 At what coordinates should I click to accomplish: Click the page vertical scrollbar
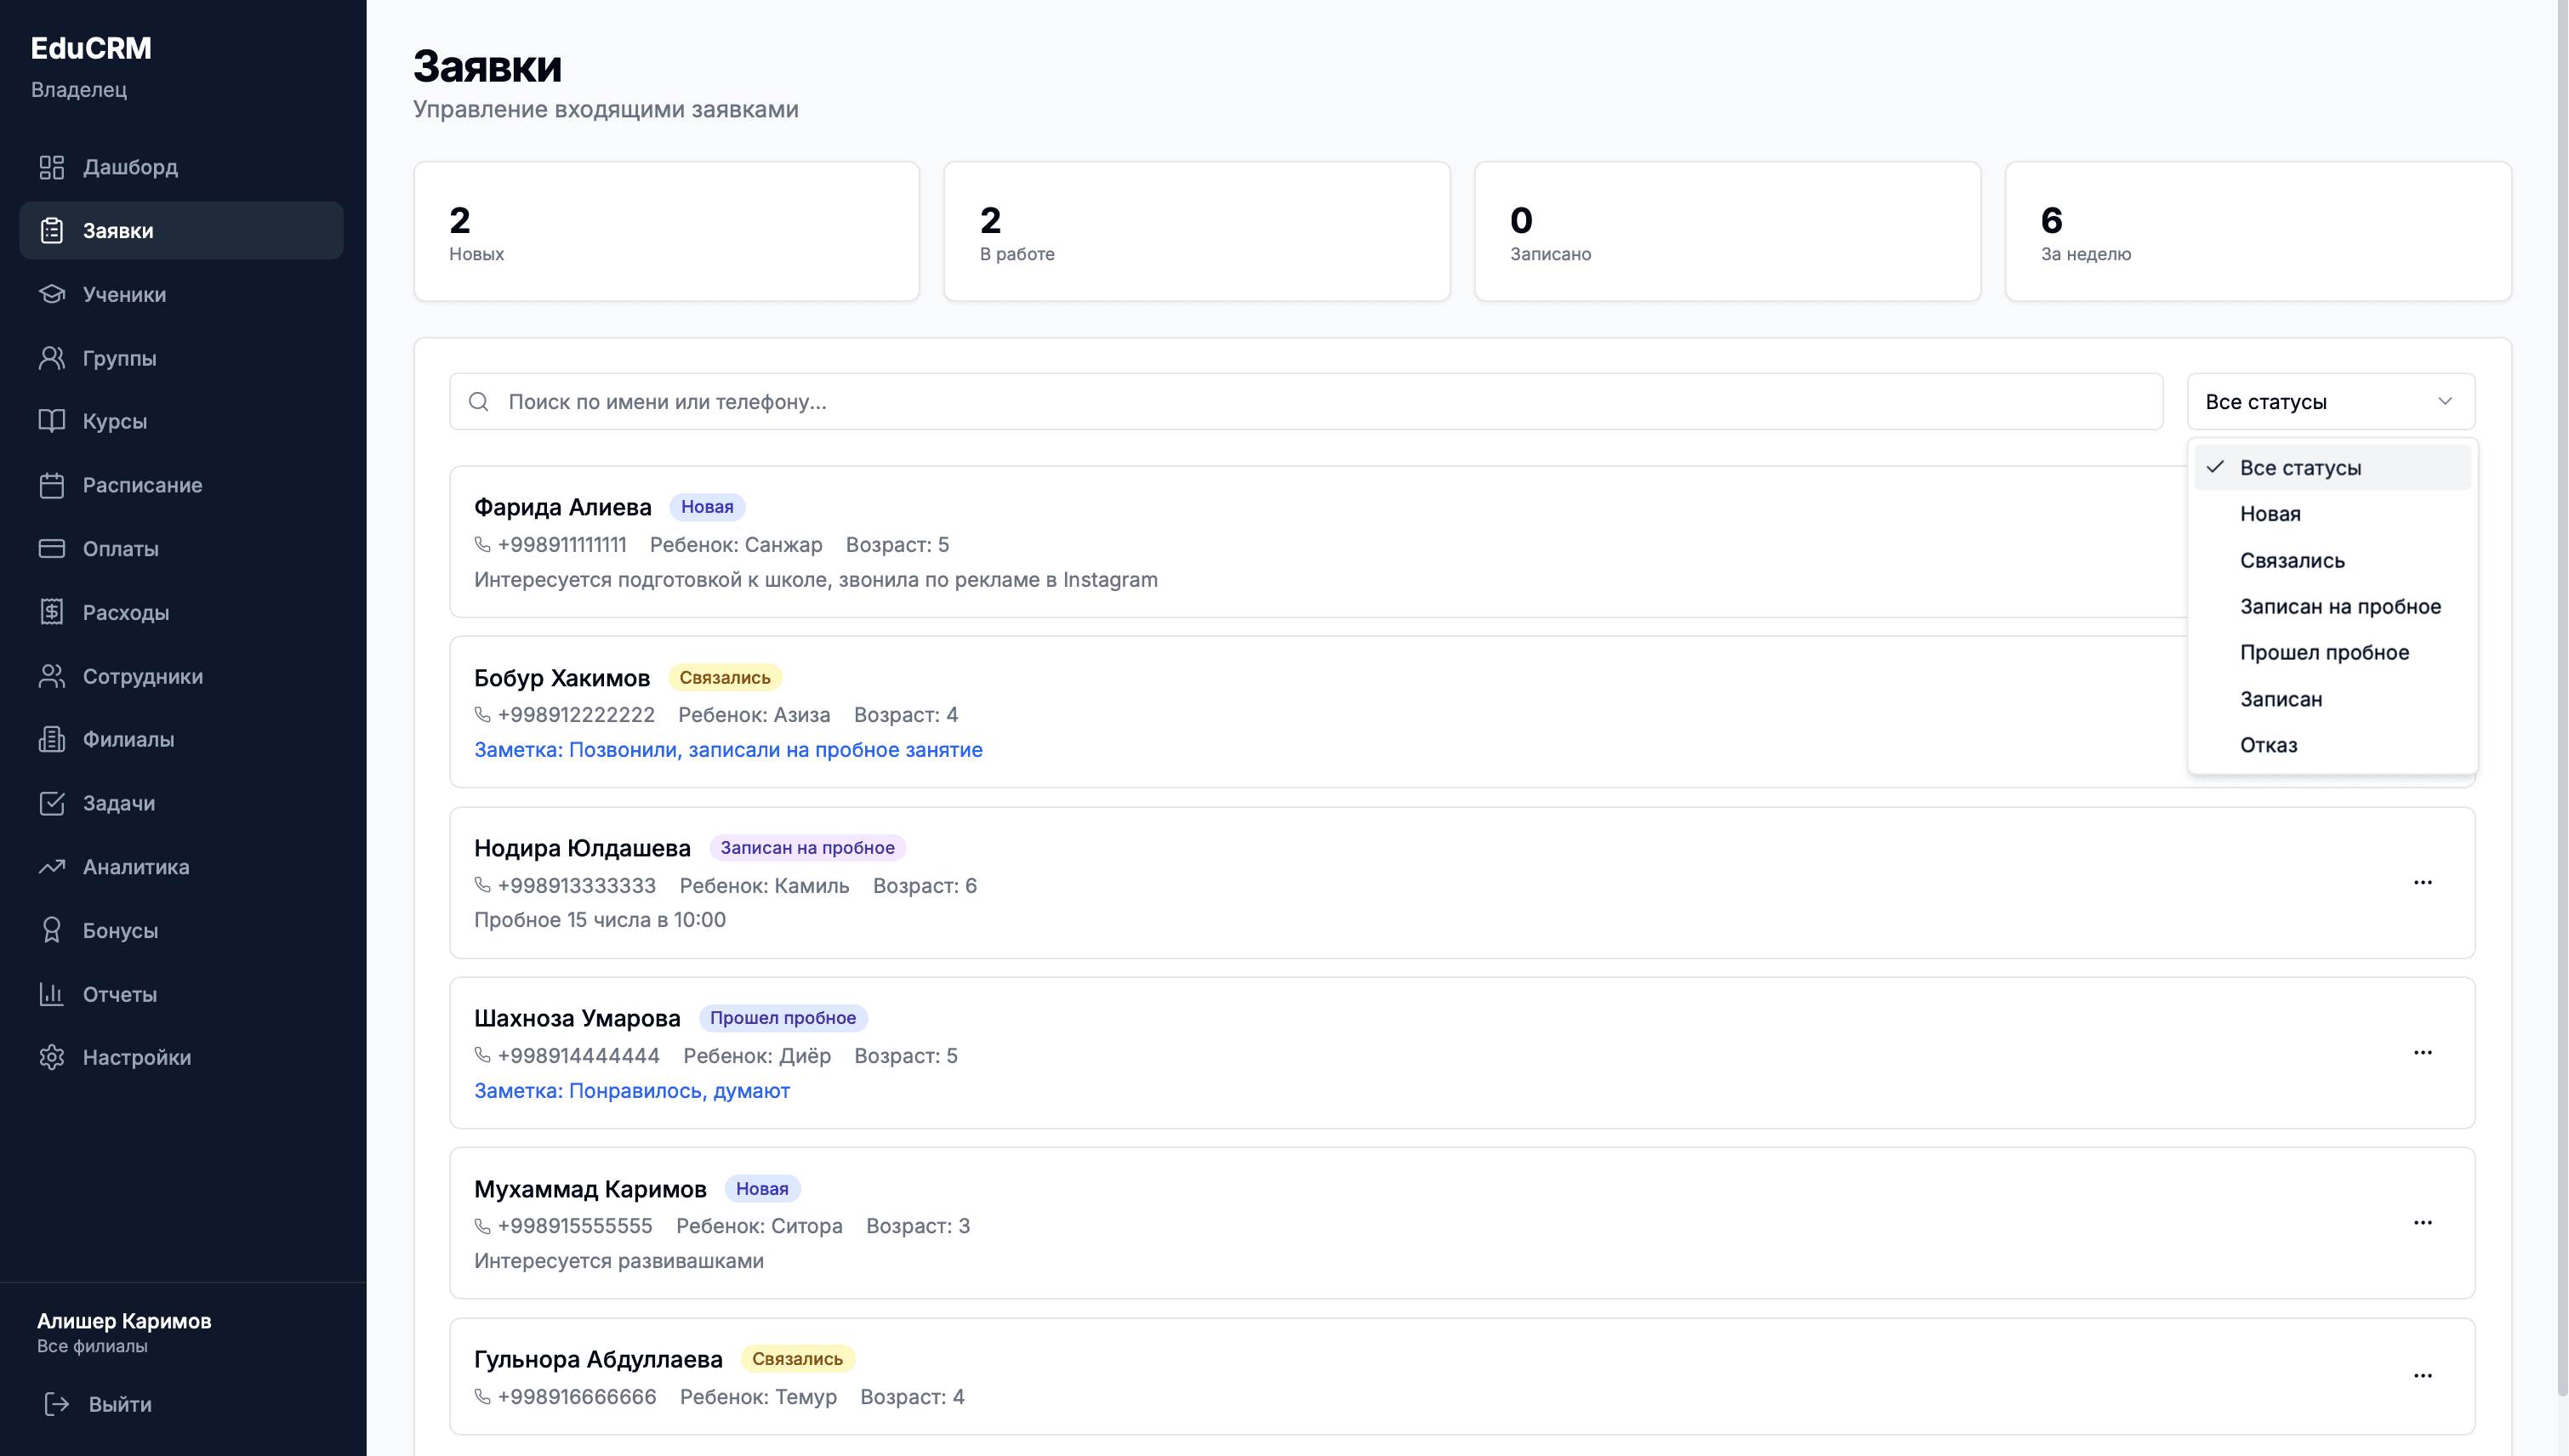[x=2562, y=700]
